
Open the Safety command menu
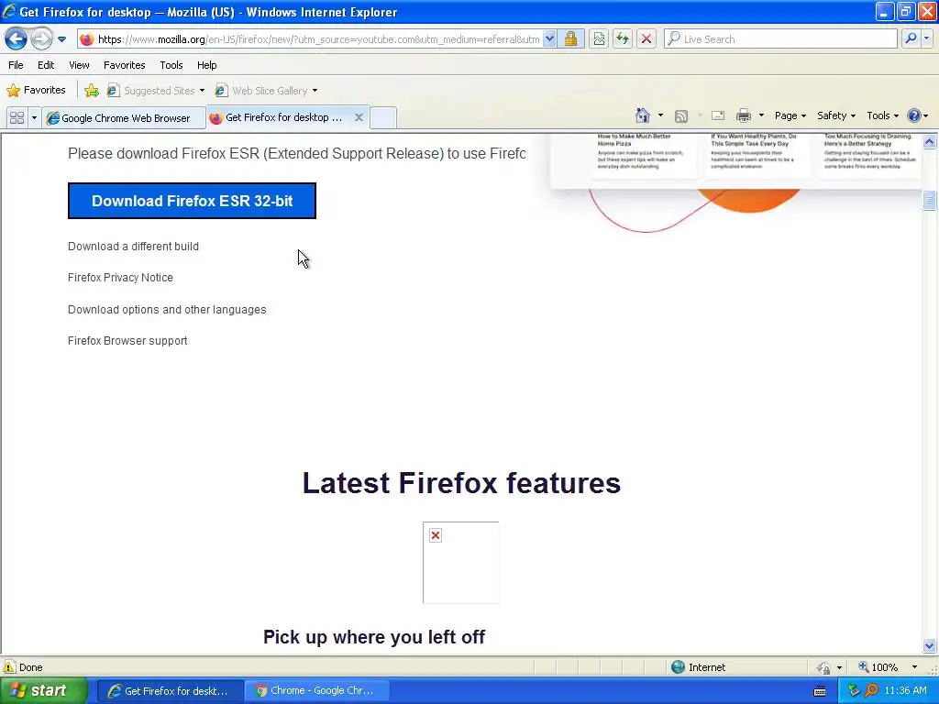coord(836,115)
